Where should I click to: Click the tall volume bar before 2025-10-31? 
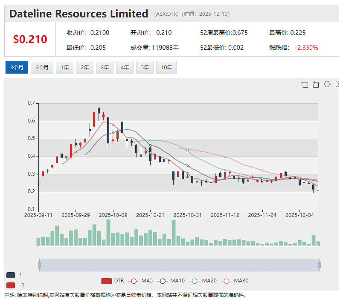[174, 233]
